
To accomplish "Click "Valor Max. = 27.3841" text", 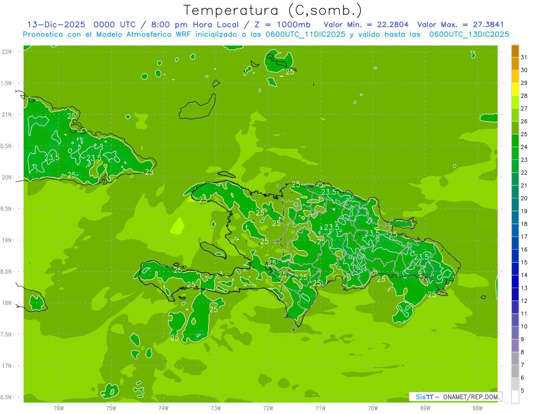I will [x=460, y=25].
